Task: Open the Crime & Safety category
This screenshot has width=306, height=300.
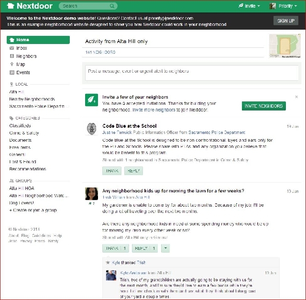Action: (24, 133)
